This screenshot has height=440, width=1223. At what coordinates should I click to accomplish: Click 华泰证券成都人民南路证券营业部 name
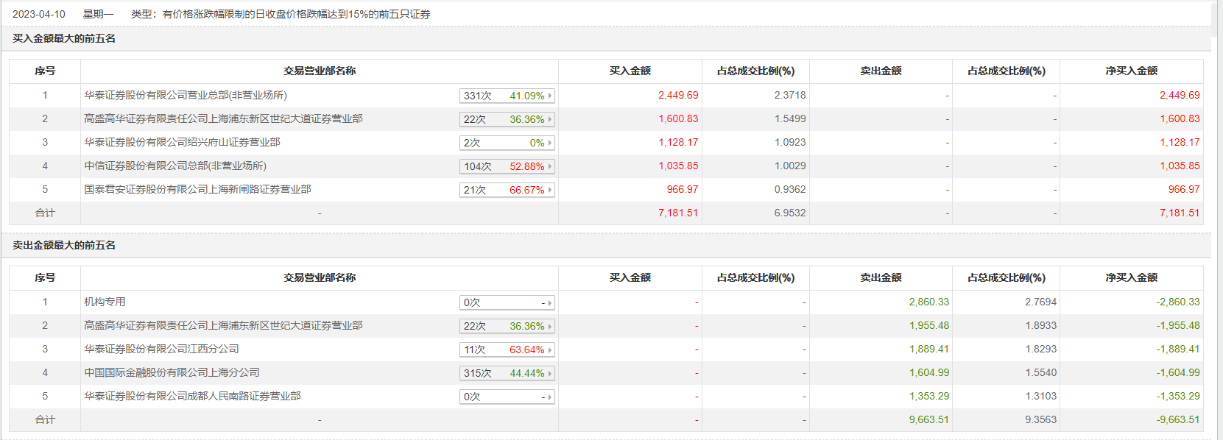192,396
